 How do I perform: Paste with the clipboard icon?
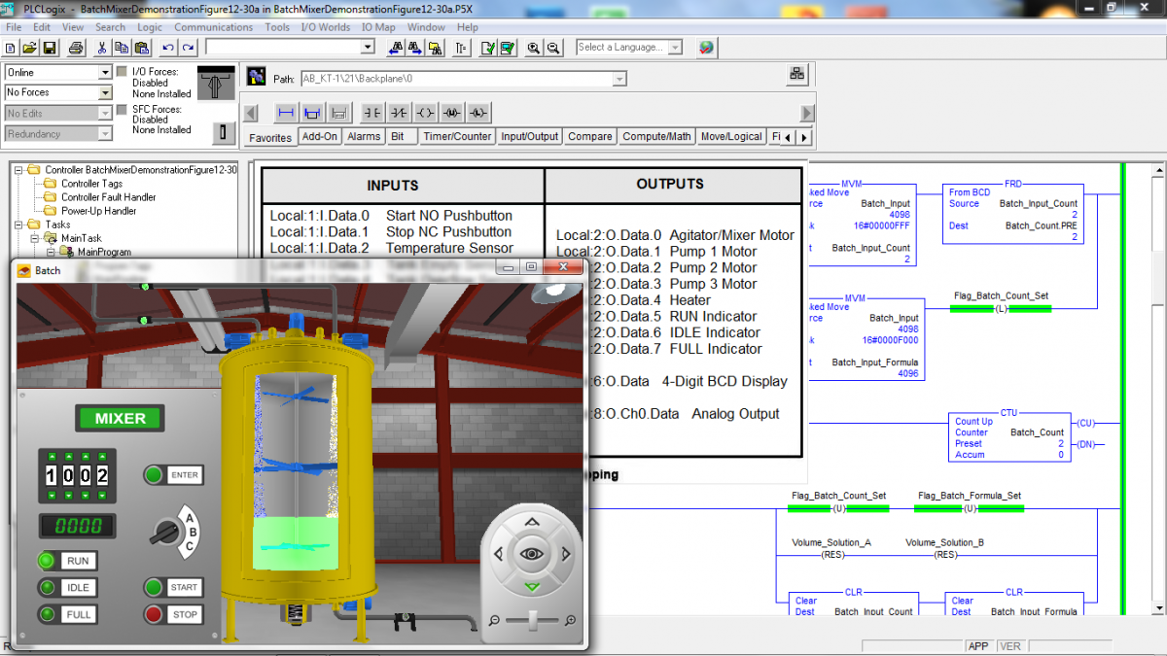pyautogui.click(x=142, y=47)
